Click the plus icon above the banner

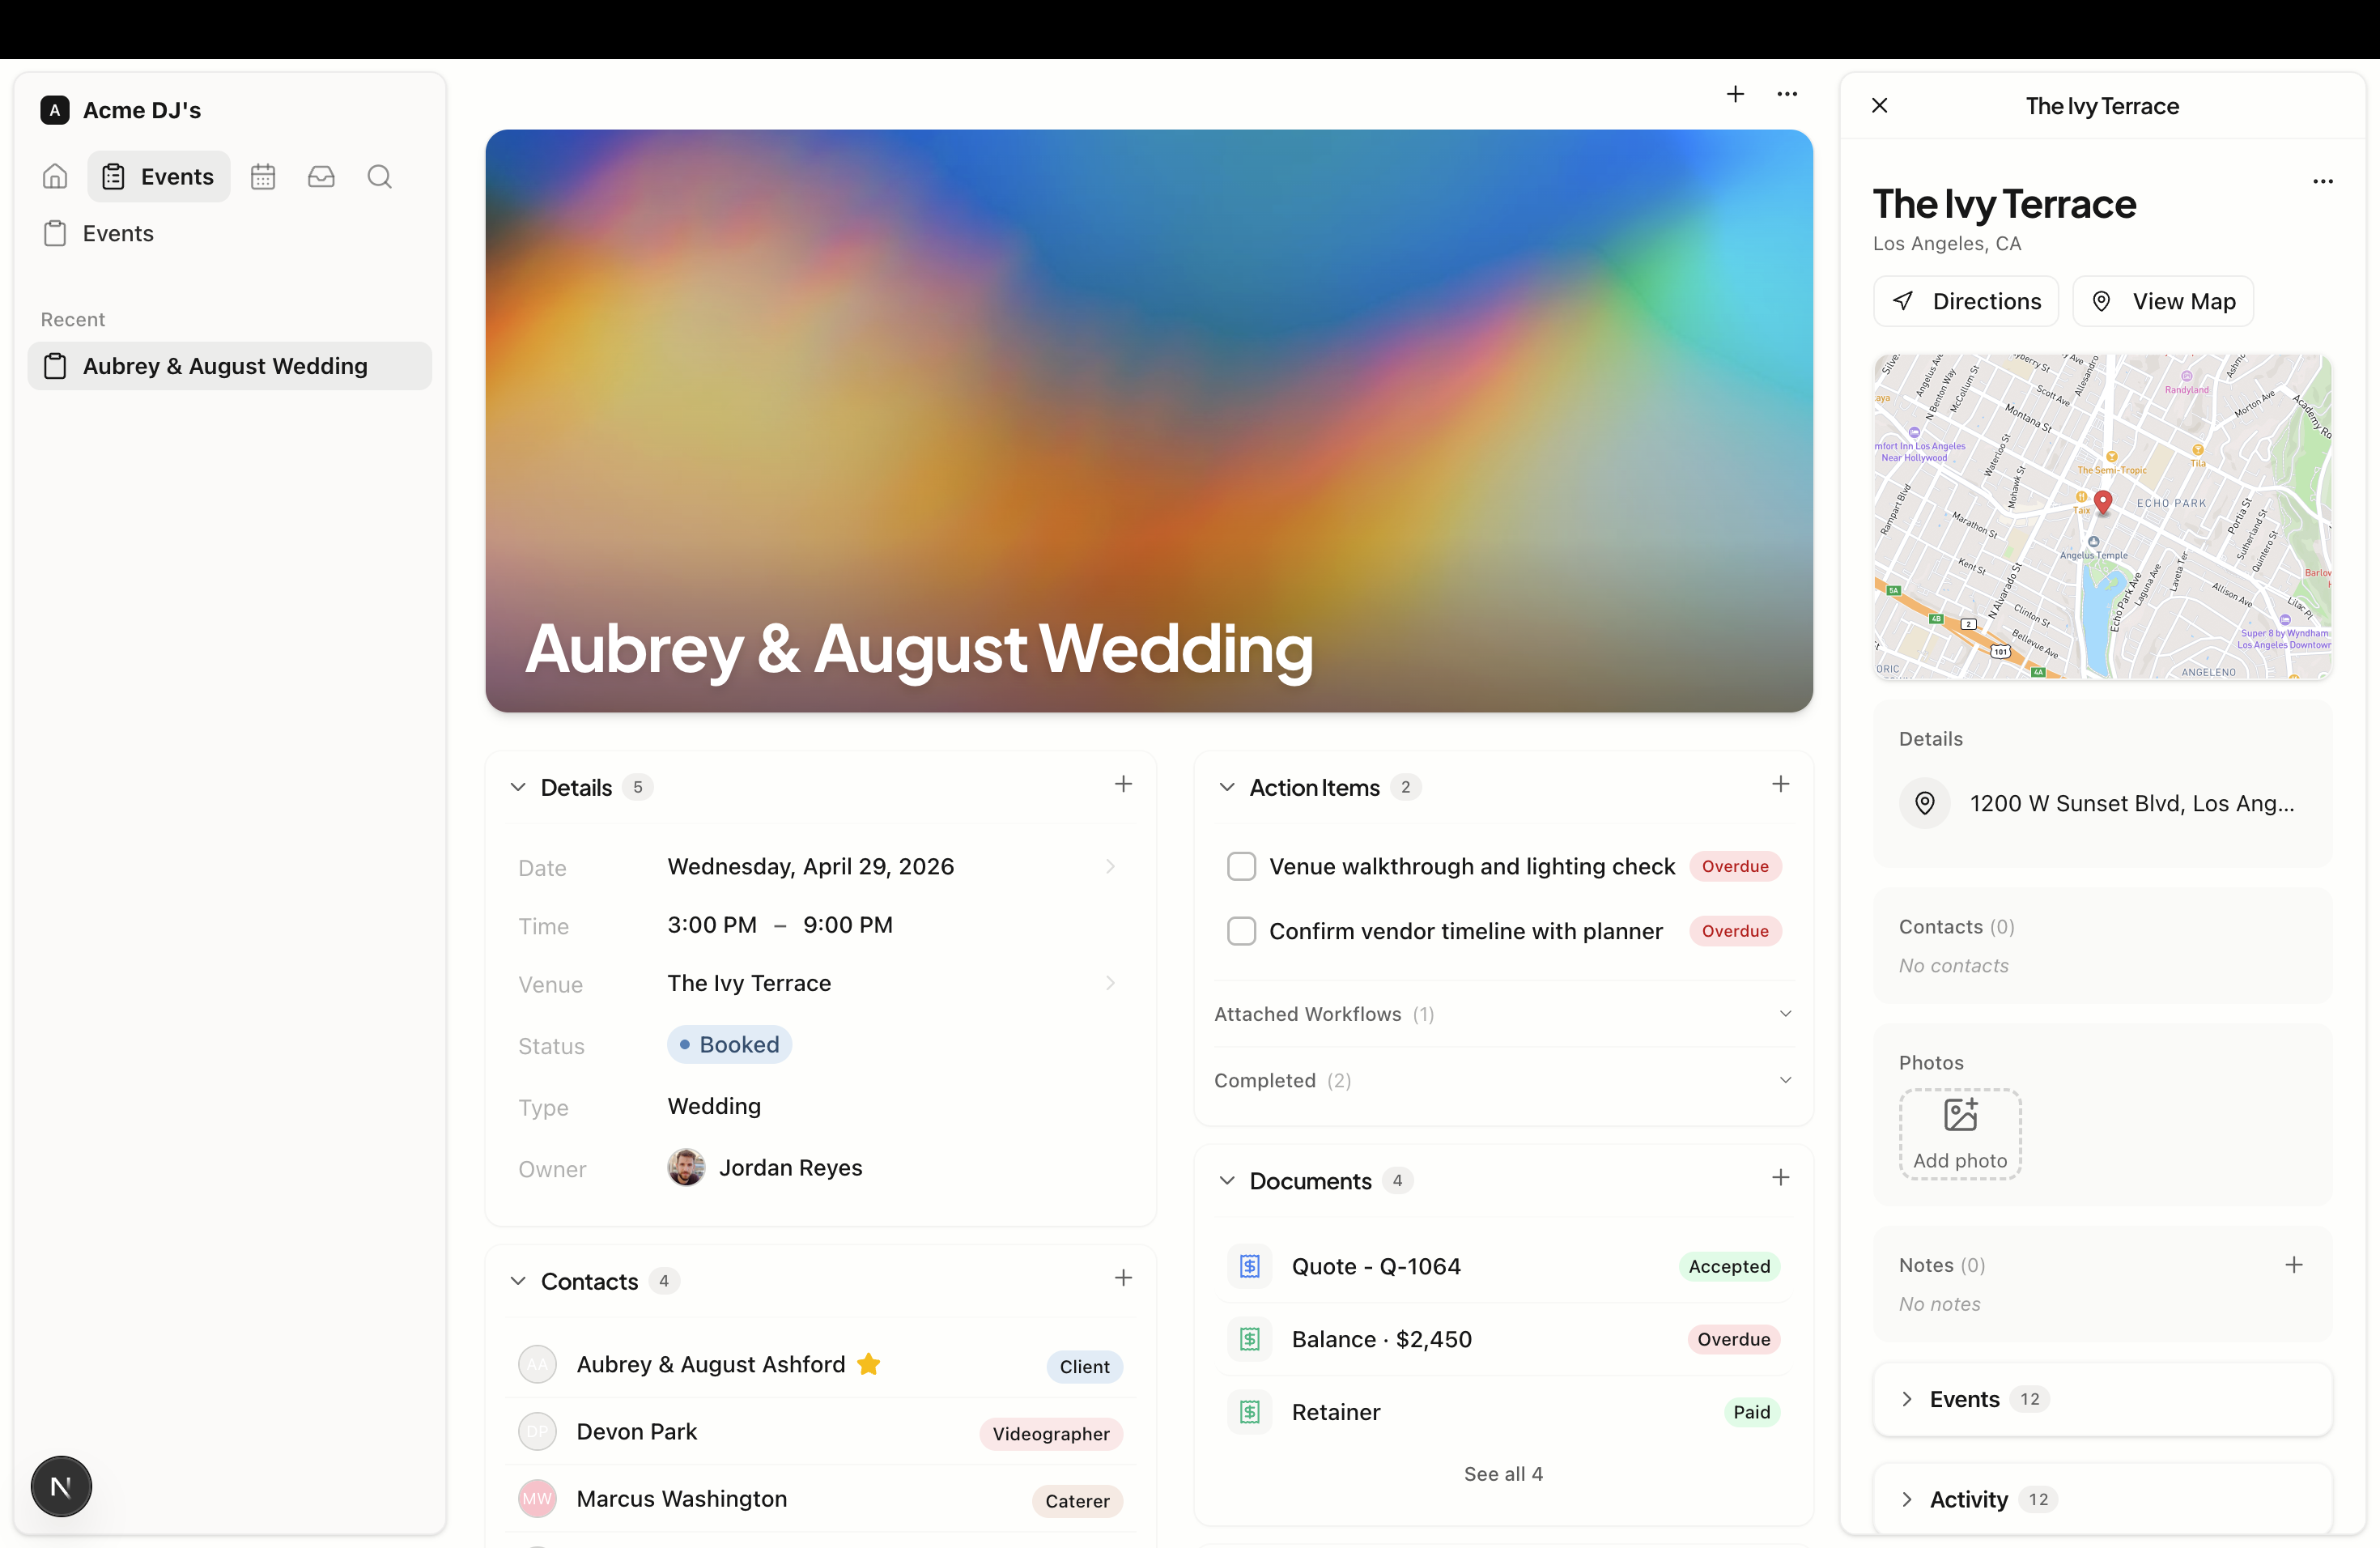(x=1735, y=94)
